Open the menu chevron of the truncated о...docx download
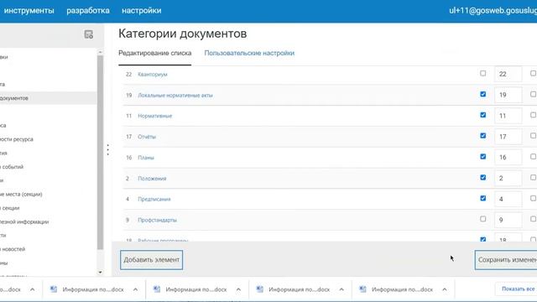The image size is (537, 302). (x=32, y=289)
